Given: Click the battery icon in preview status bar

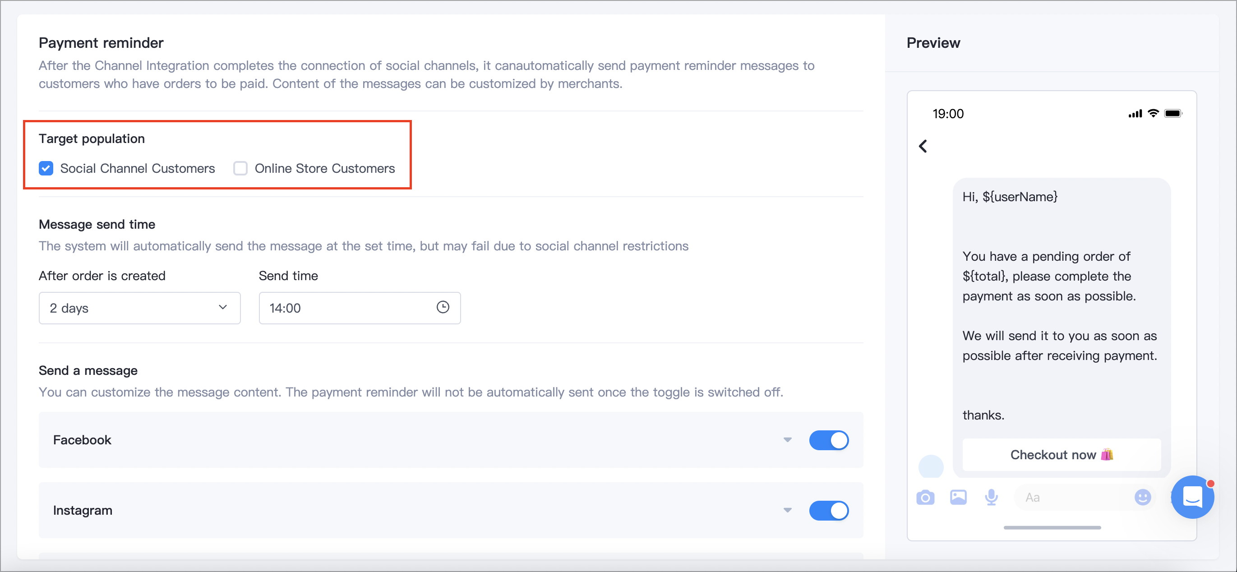Looking at the screenshot, I should [1172, 113].
